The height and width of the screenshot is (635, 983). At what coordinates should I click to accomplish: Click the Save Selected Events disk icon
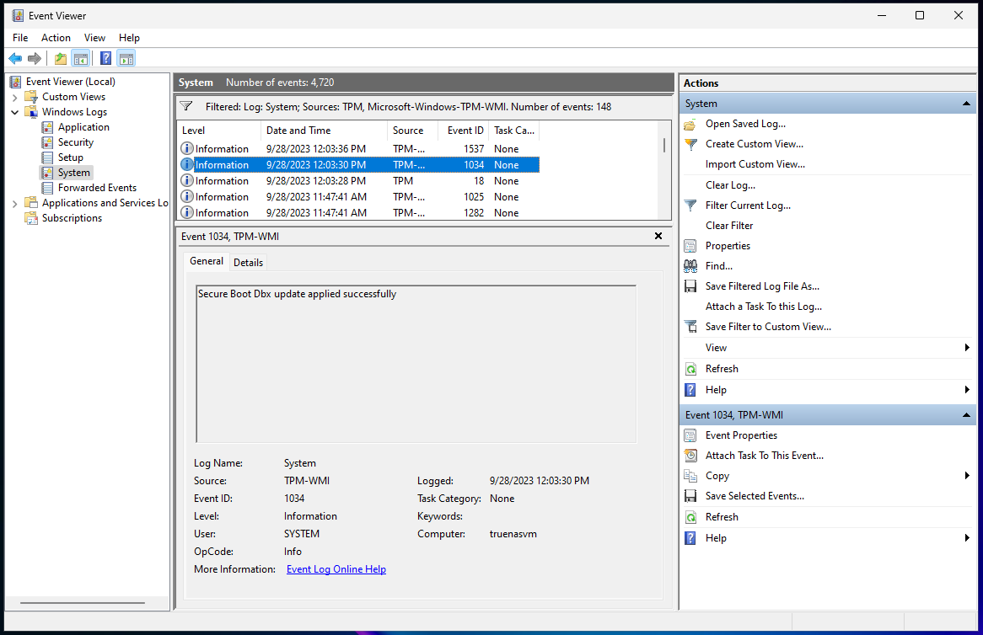coord(690,496)
